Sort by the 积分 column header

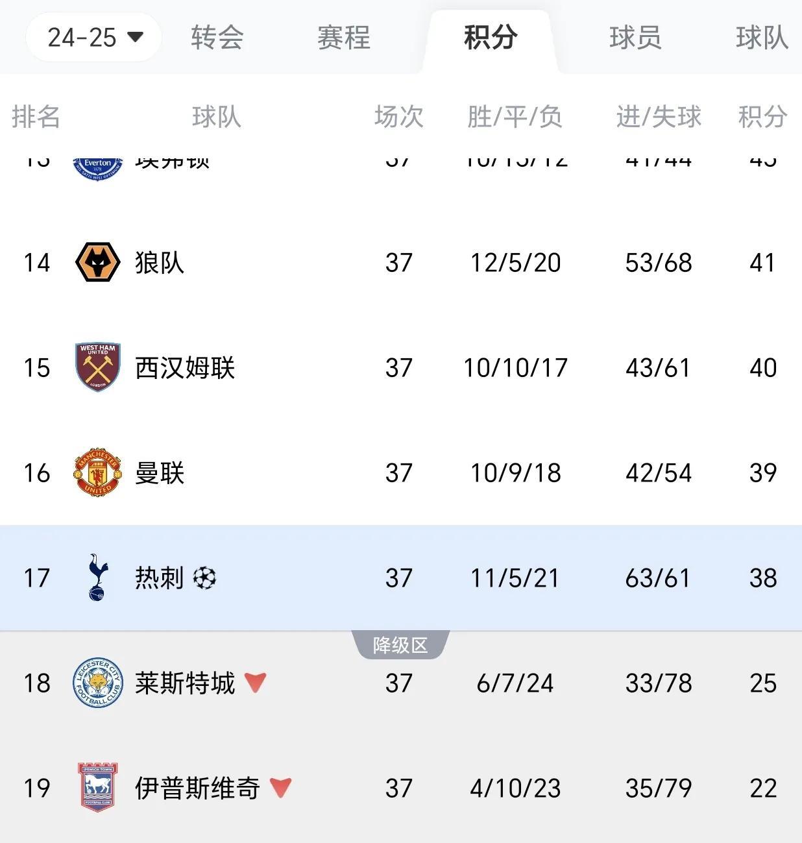tap(763, 117)
